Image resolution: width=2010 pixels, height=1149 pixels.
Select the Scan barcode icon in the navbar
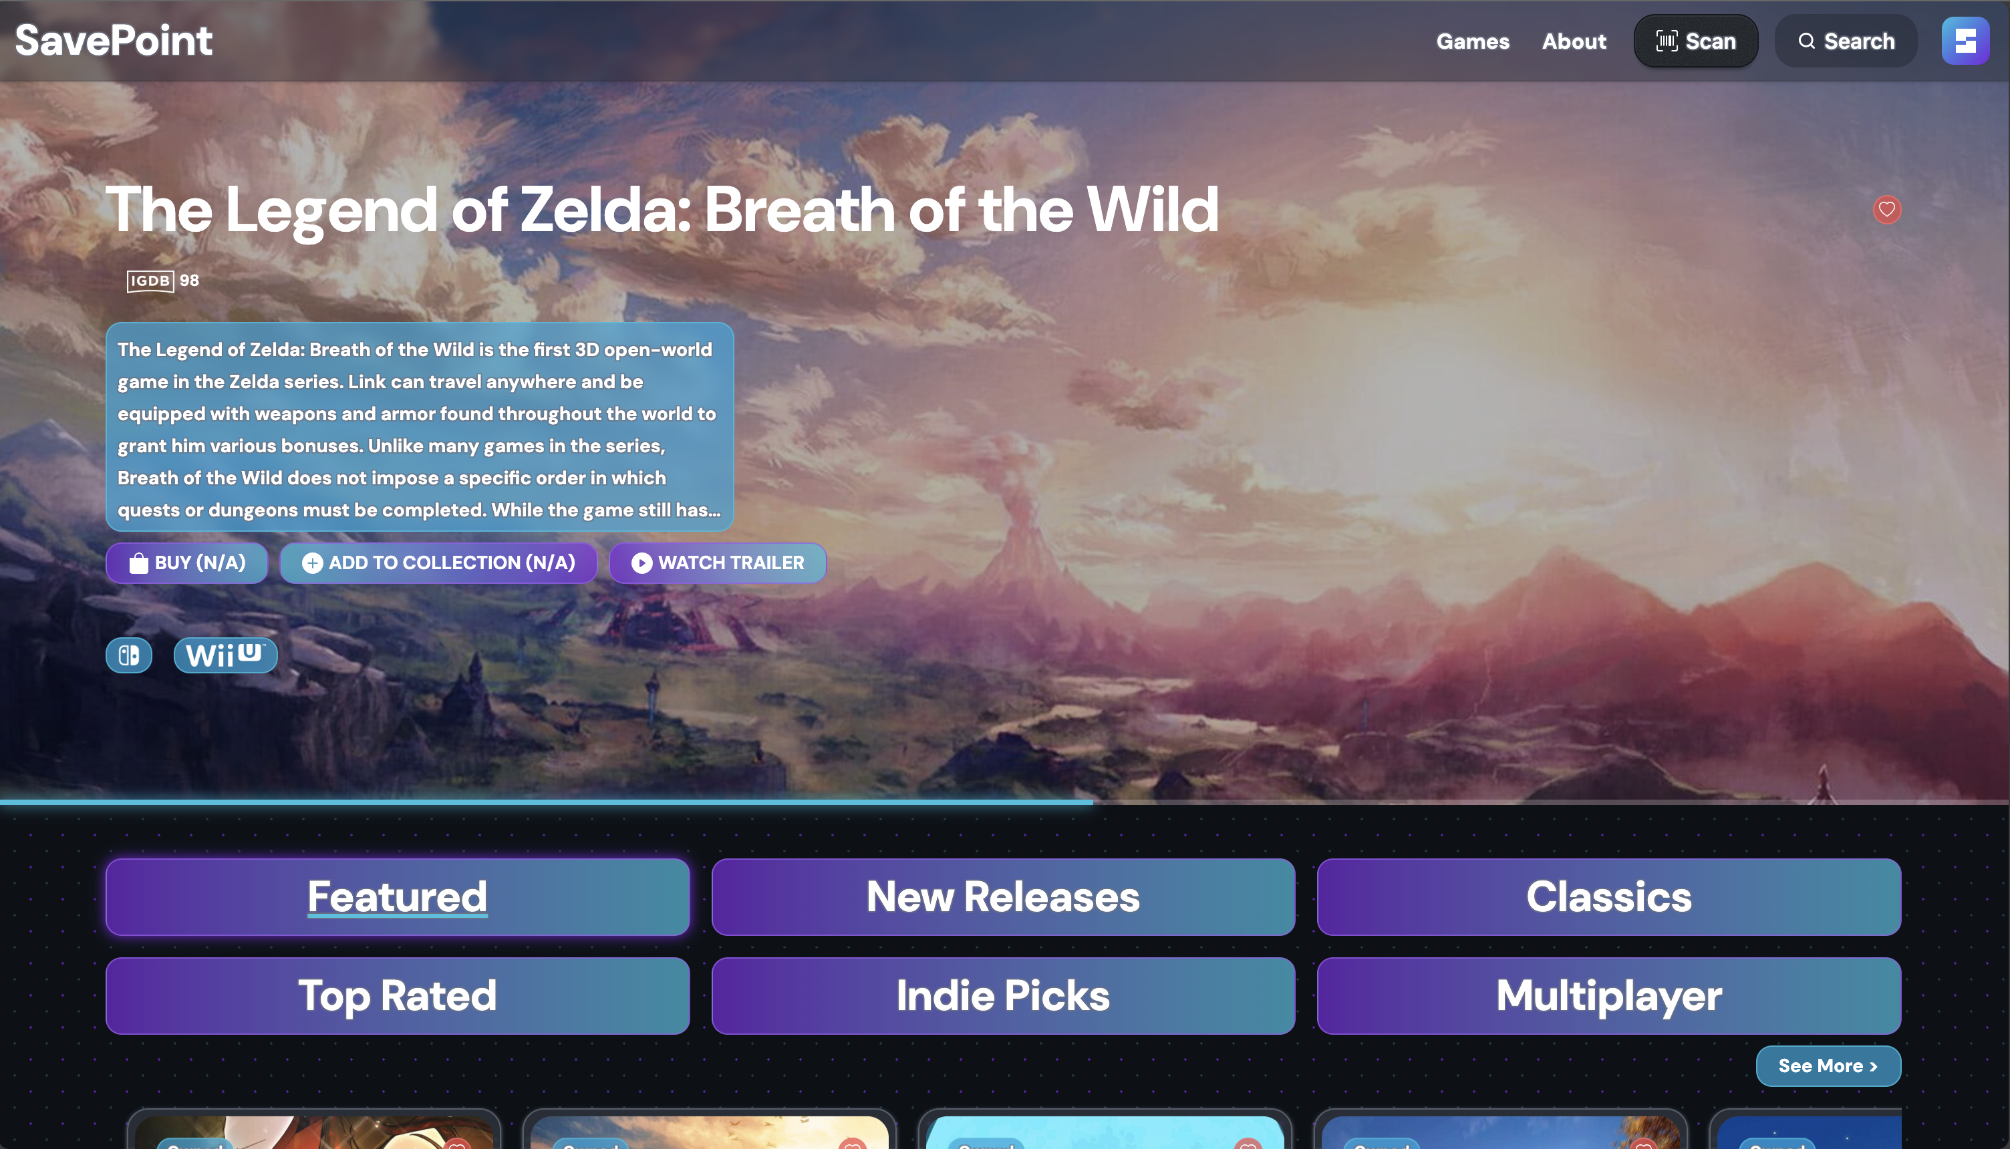[x=1667, y=41]
